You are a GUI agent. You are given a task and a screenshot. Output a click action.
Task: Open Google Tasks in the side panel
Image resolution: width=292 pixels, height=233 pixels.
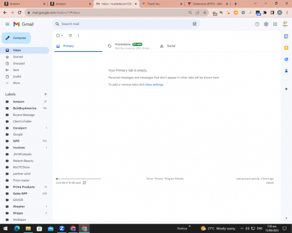286,59
